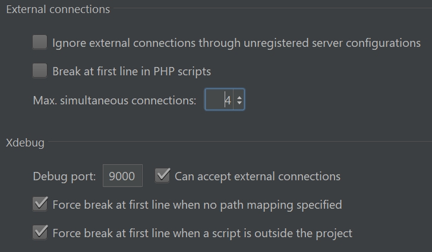The image size is (432, 252).
Task: Click the 'Break at first line in PHP scripts' text
Action: pos(131,72)
